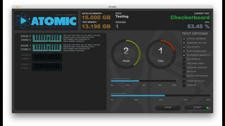
Task: Turn on Stop On Fault
Action: [184, 81]
